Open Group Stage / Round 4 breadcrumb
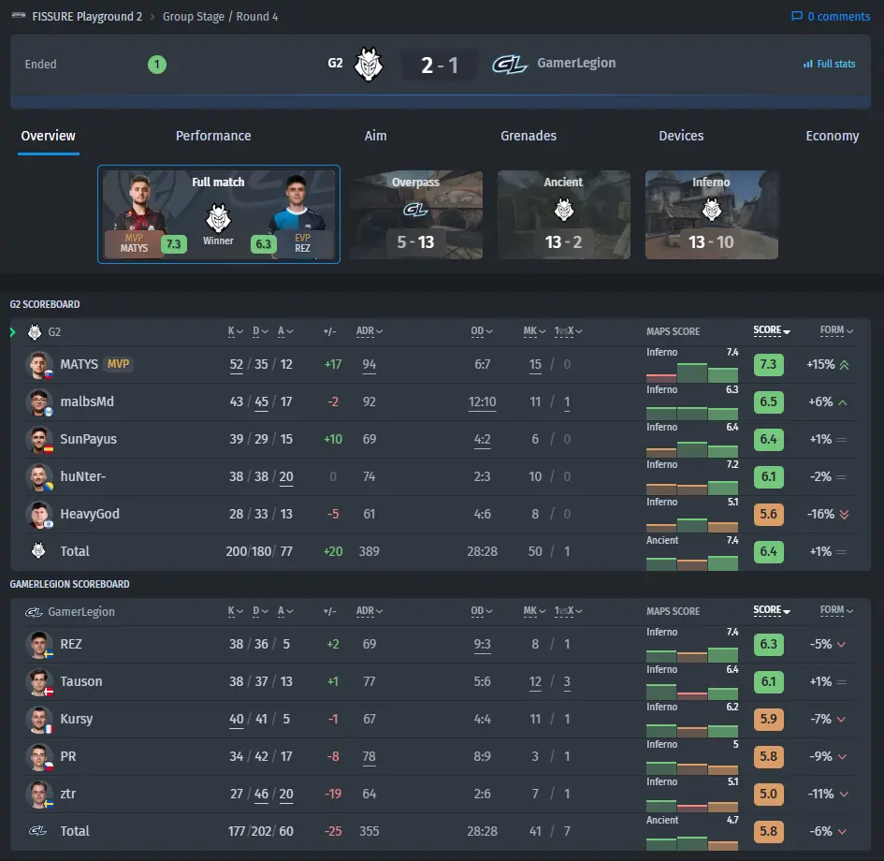Image resolution: width=884 pixels, height=861 pixels. click(220, 16)
